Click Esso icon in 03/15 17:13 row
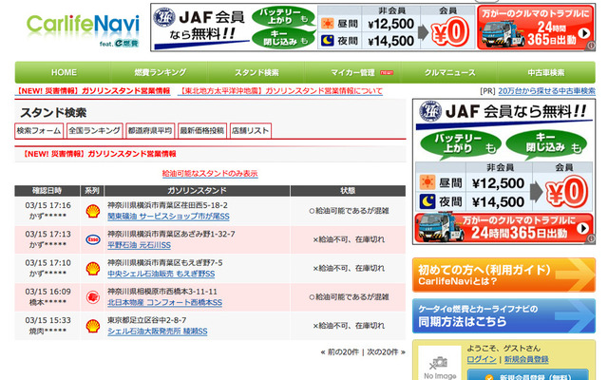 (93, 239)
